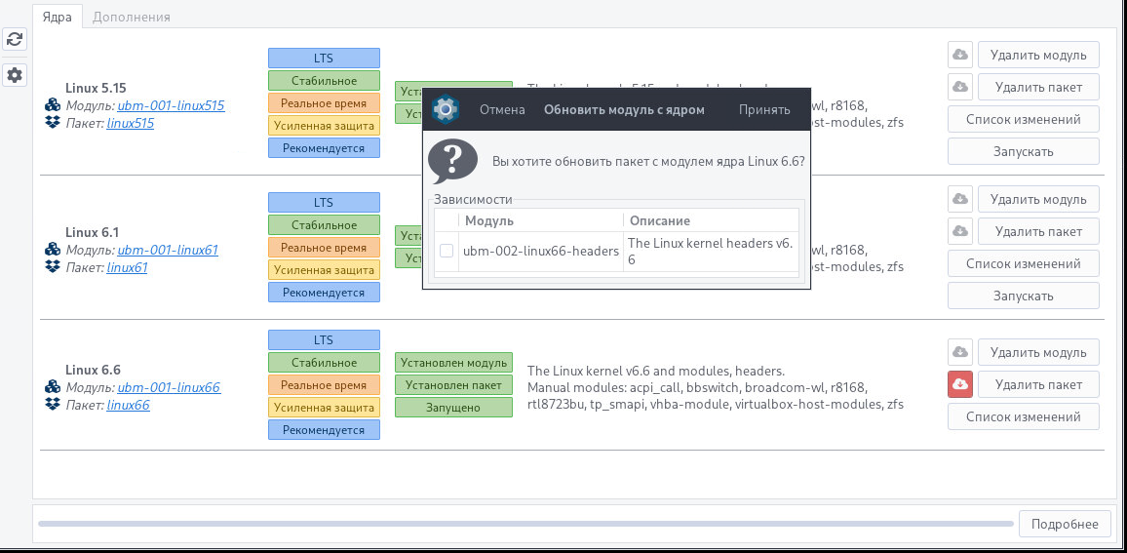
Task: Click package icon next to linux61
Action: (x=53, y=267)
